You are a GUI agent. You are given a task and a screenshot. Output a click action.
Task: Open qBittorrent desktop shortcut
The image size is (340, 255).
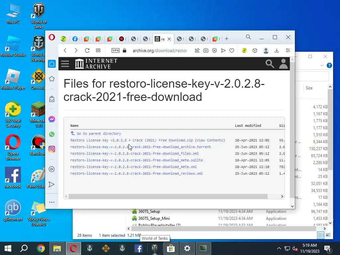[13, 211]
